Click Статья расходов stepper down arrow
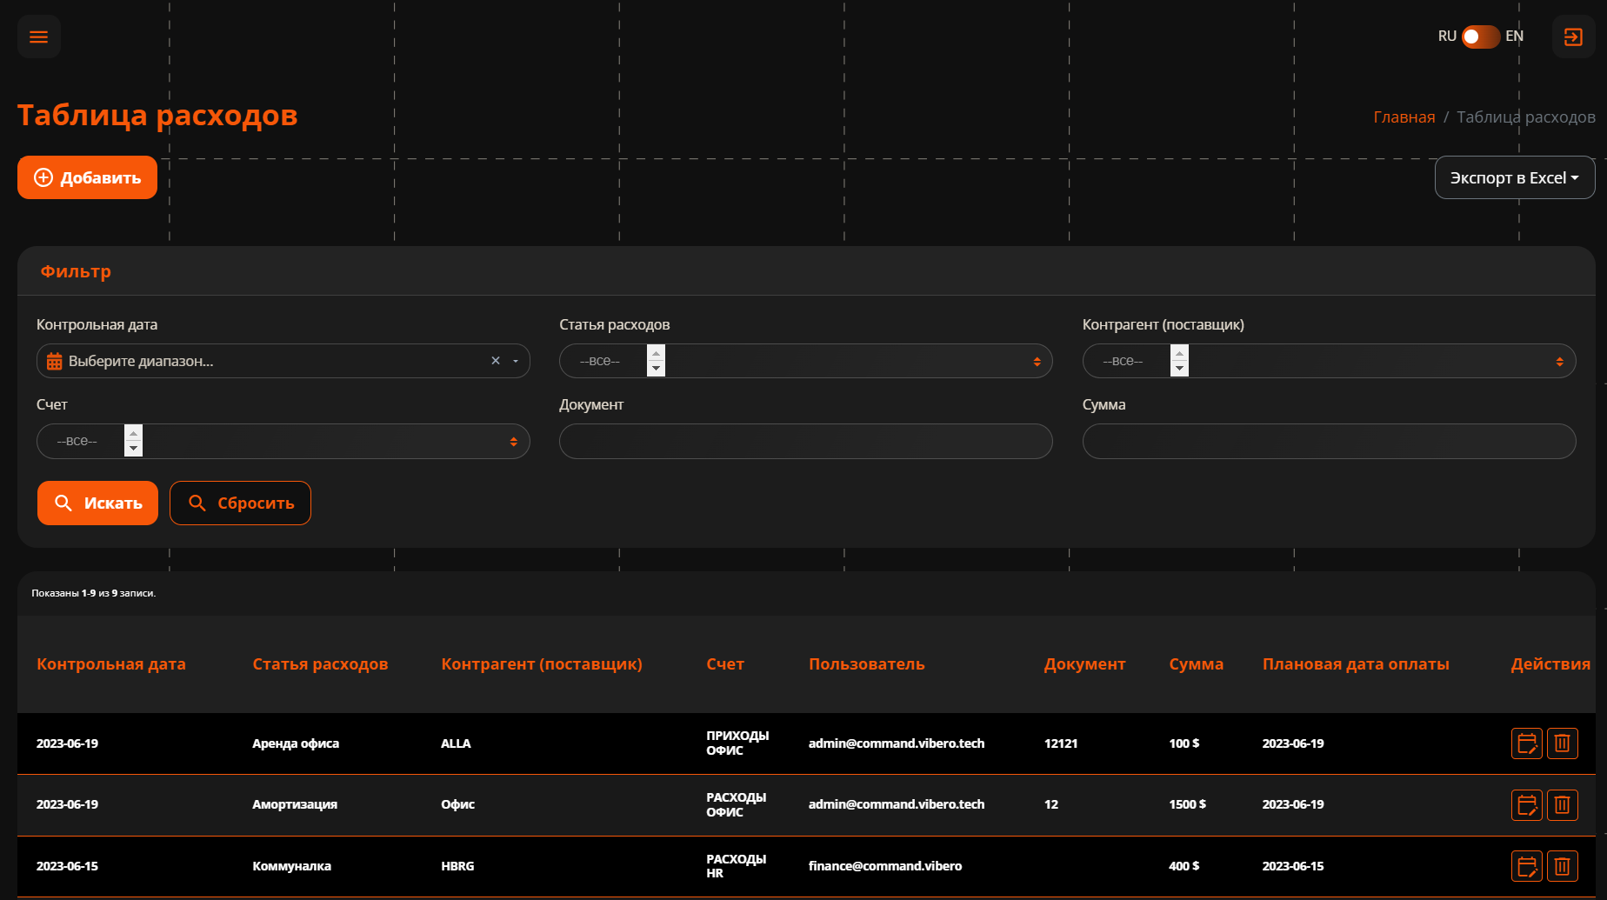1607x900 pixels. [x=657, y=369]
